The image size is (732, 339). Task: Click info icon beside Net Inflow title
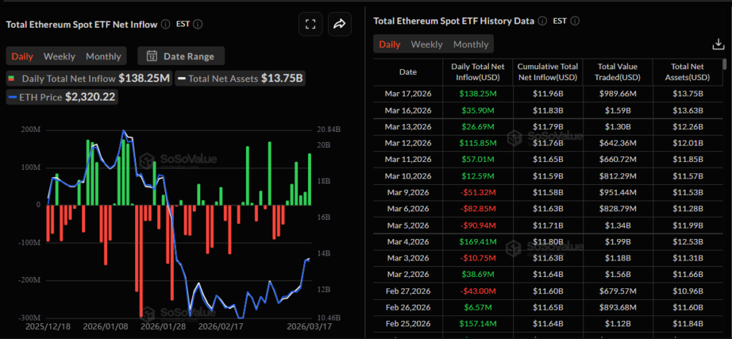coord(166,24)
